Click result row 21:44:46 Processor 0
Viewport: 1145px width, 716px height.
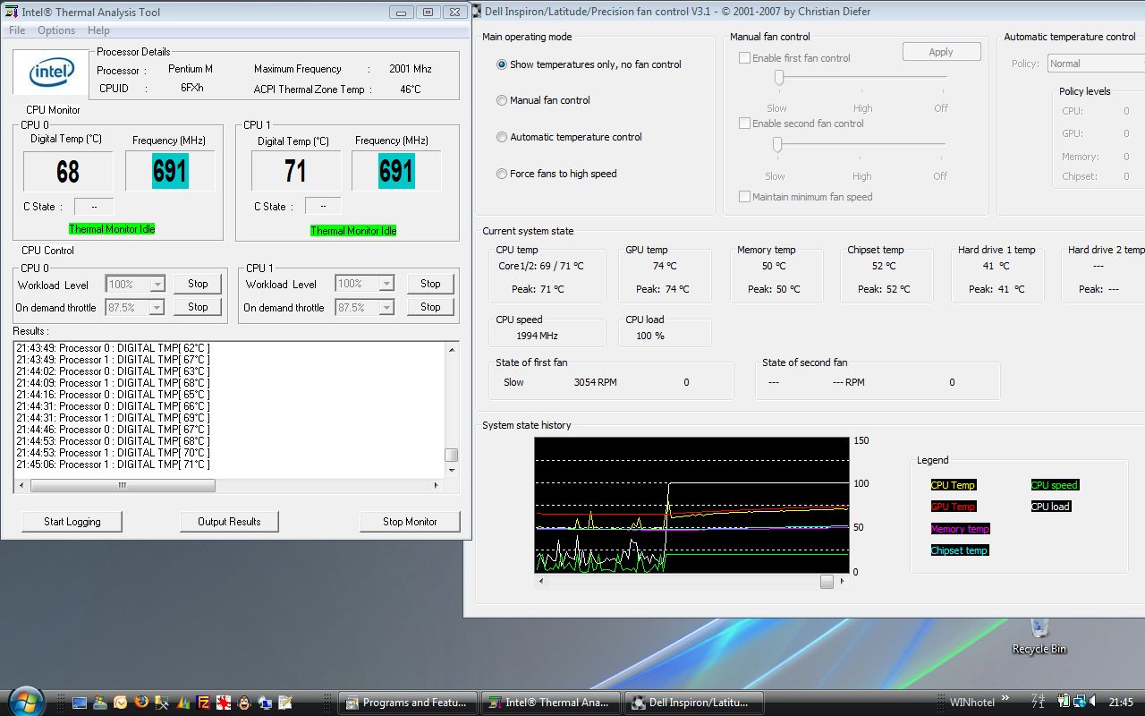click(113, 430)
